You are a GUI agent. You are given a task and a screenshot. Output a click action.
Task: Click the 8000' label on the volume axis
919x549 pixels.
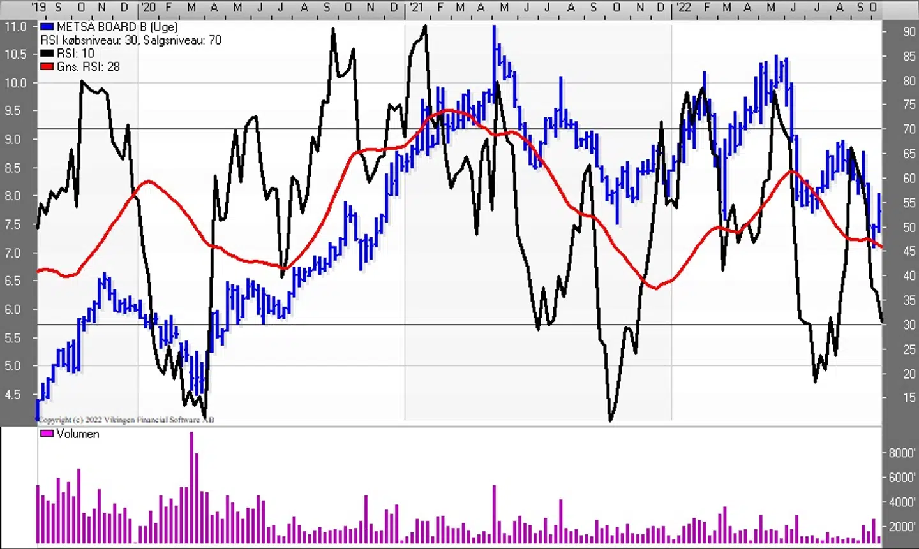pos(902,453)
